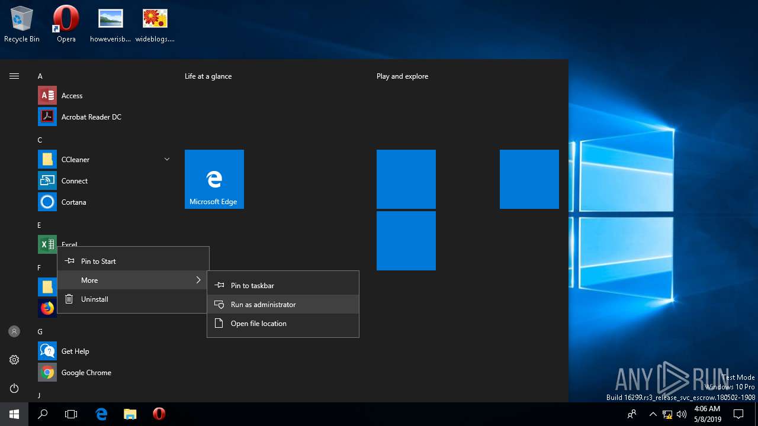Select the Opera desktop shortcut
Viewport: 758px width, 426px height.
pos(66,24)
